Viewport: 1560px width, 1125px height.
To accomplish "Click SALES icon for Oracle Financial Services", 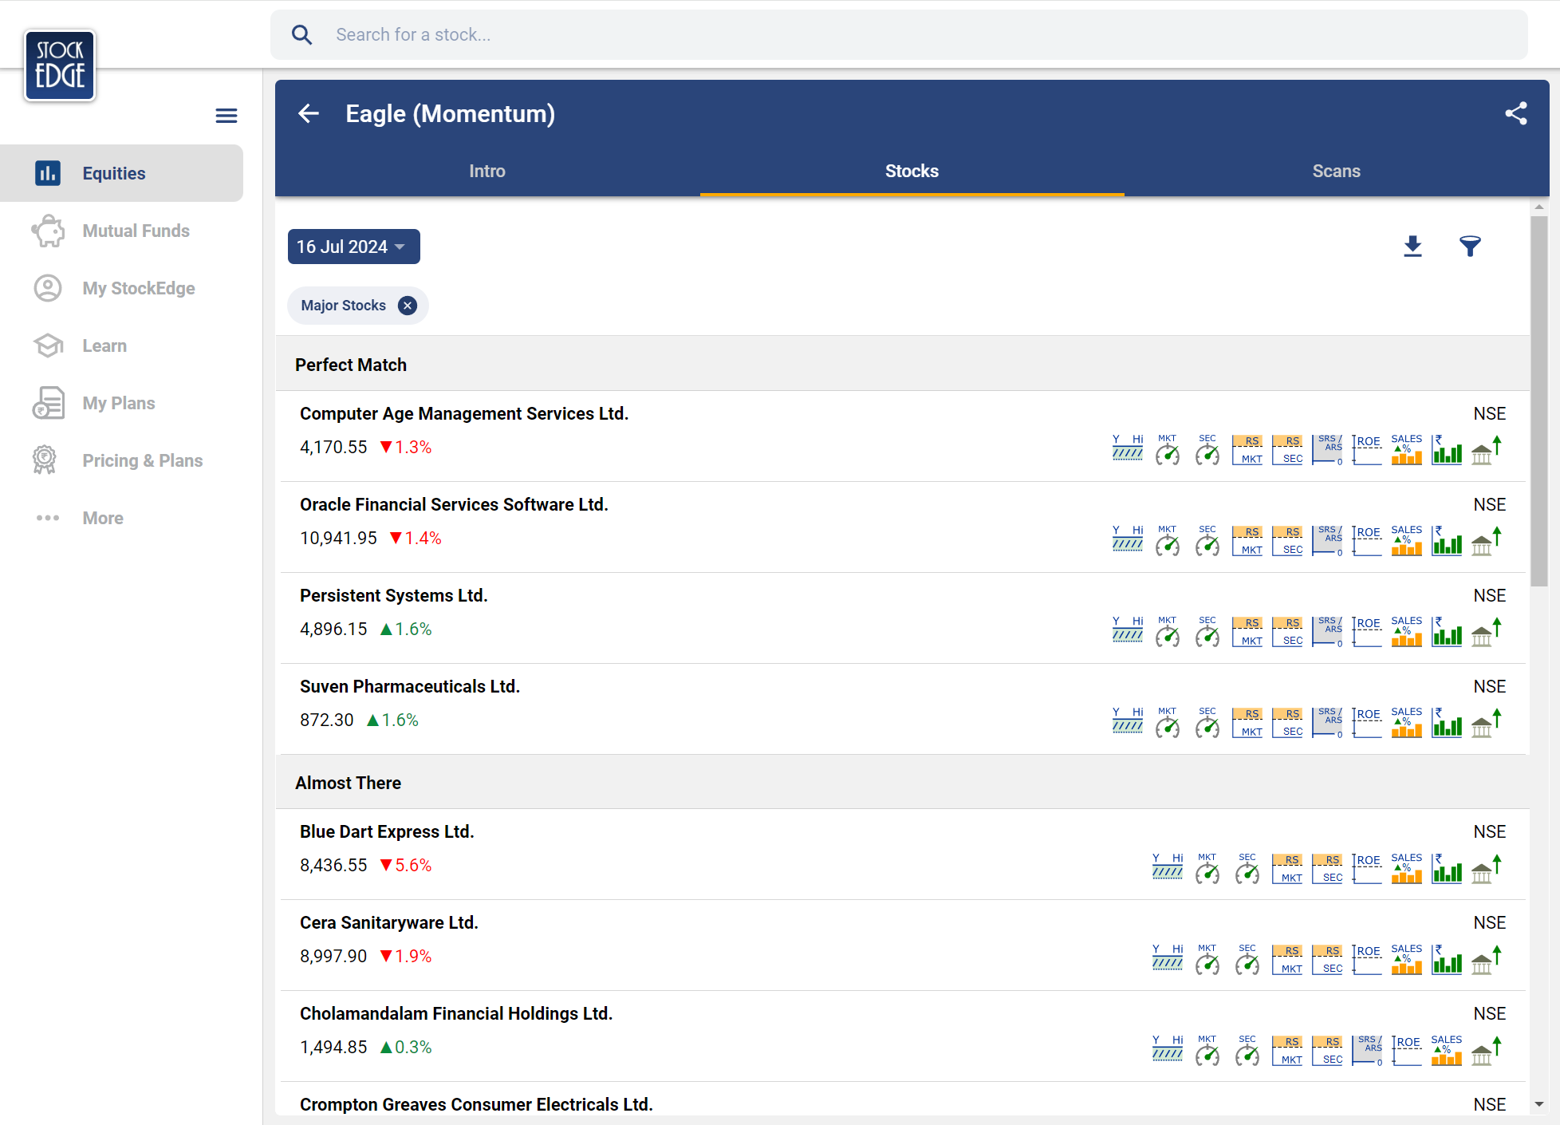I will [1406, 539].
